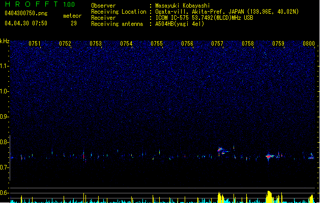Screen dimensions: 320x203
Task: Click the meteor echo at the right edge near 0800
Action: point(311,157)
